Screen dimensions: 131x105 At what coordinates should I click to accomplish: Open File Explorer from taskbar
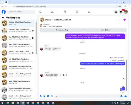coord(13,103)
